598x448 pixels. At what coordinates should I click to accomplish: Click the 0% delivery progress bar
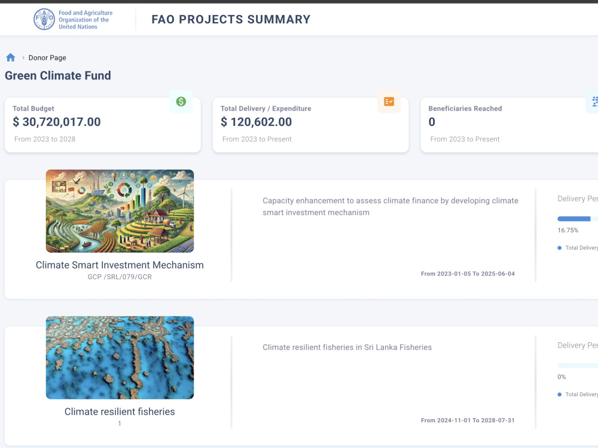578,366
